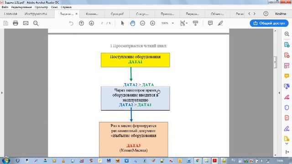The height and width of the screenshot is (164, 292).
Task: Expand more tools chevron in sidebar
Action: [287, 144]
